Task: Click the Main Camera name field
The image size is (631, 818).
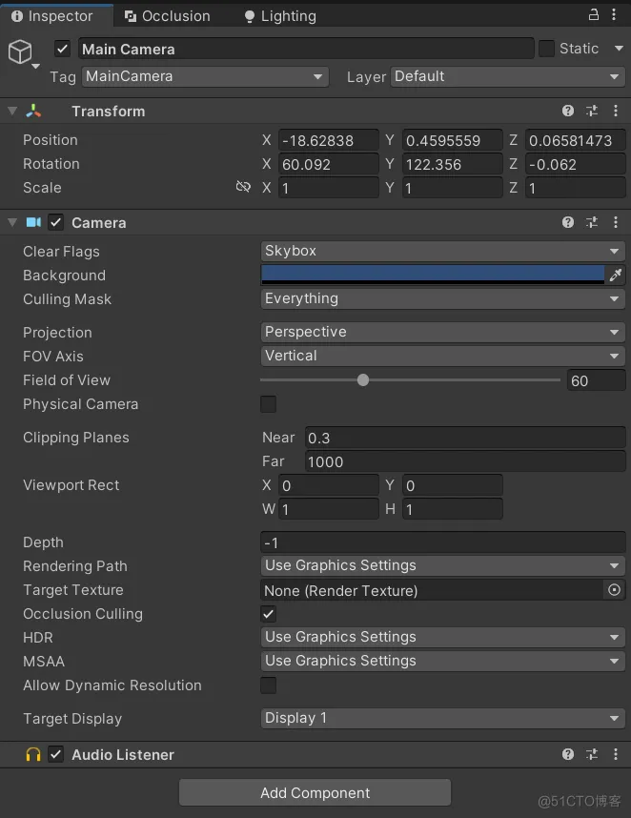Action: (306, 49)
